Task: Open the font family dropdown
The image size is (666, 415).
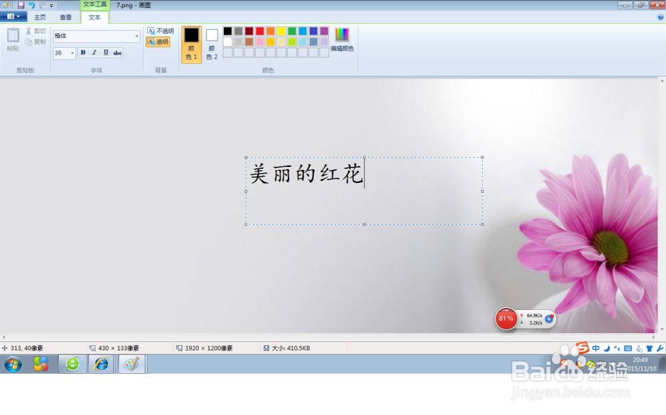Action: (x=137, y=36)
